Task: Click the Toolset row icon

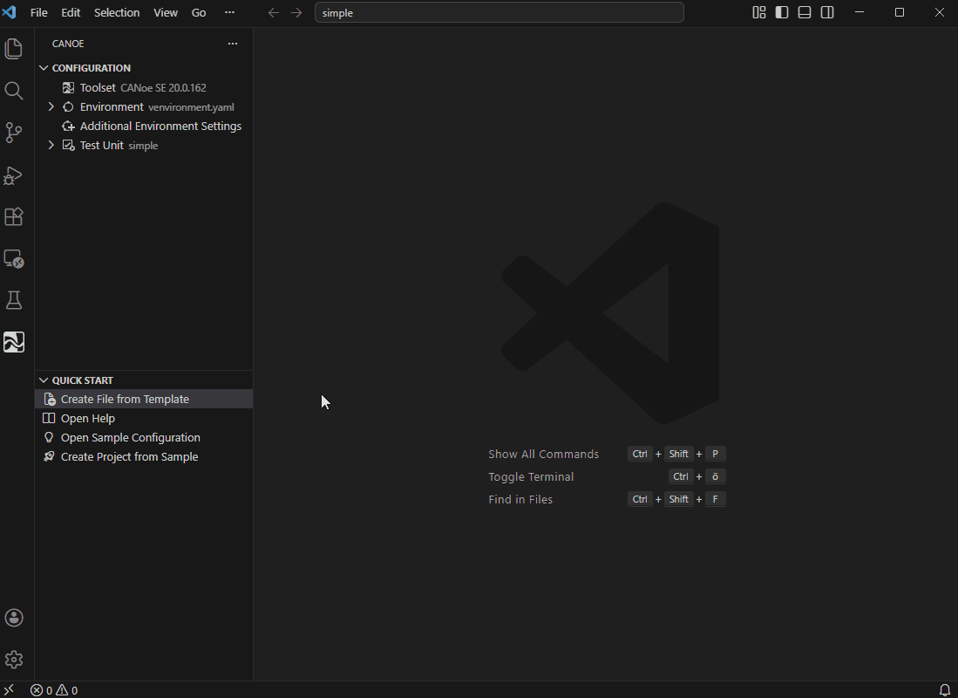Action: click(x=68, y=88)
